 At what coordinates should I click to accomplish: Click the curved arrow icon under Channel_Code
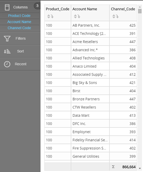click(117, 16)
